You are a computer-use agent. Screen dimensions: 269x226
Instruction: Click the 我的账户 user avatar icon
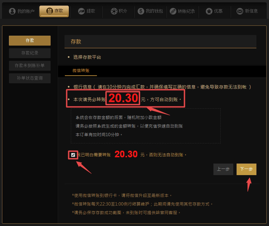tap(12, 11)
